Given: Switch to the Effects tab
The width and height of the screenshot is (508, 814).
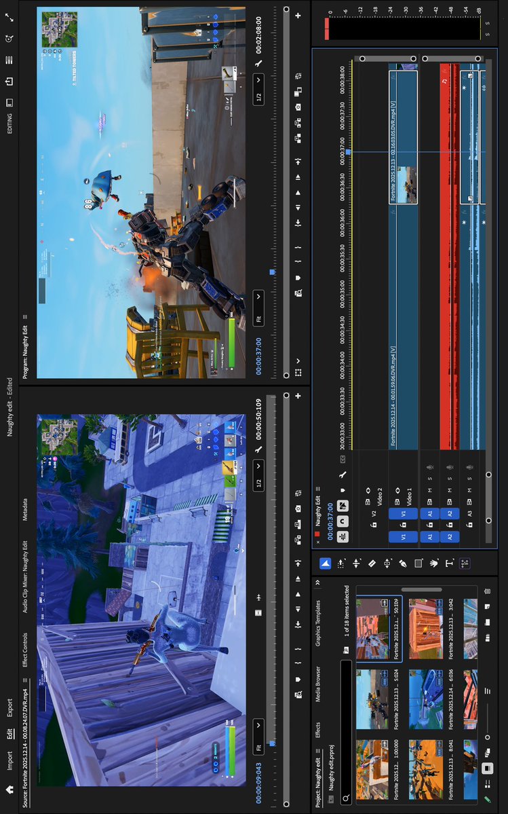Looking at the screenshot, I should (318, 731).
